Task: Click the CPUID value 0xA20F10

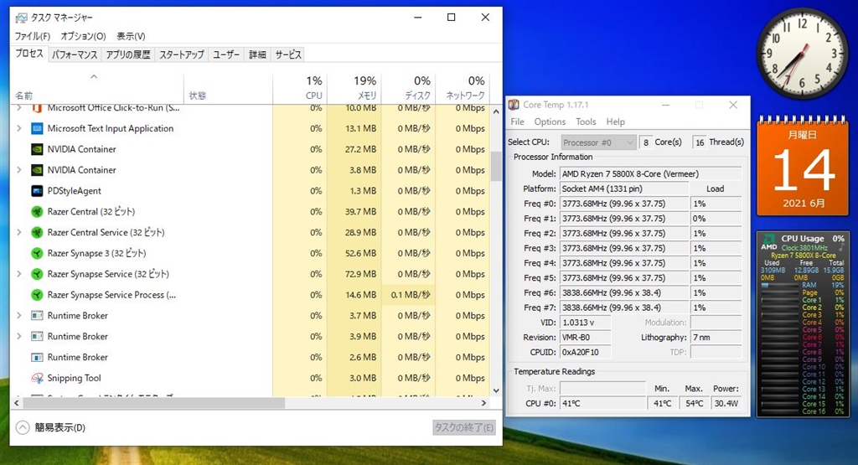Action: pos(585,352)
